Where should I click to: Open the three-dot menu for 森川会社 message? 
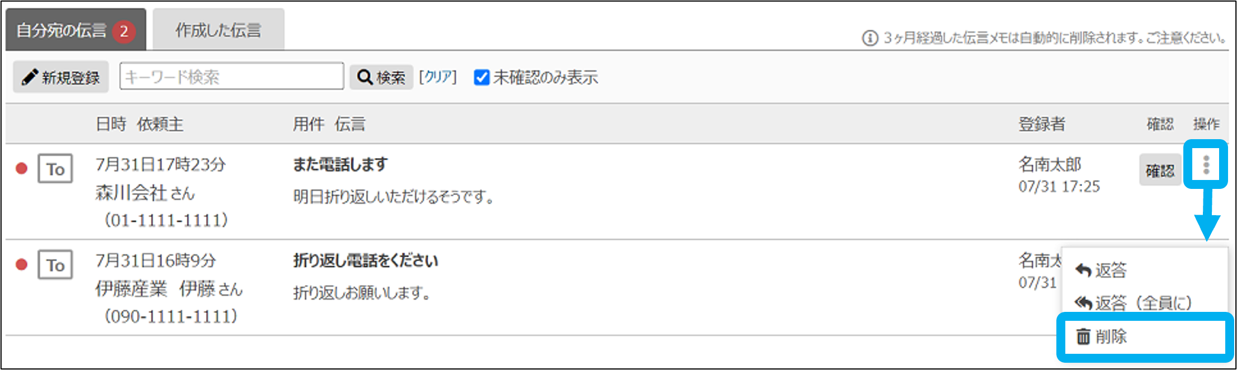click(1206, 165)
